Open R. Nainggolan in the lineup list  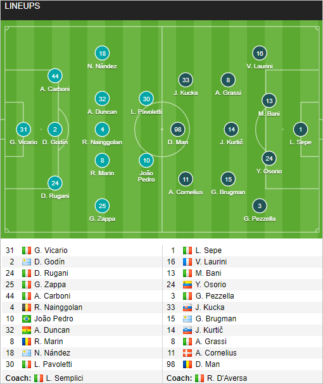[x=58, y=307]
